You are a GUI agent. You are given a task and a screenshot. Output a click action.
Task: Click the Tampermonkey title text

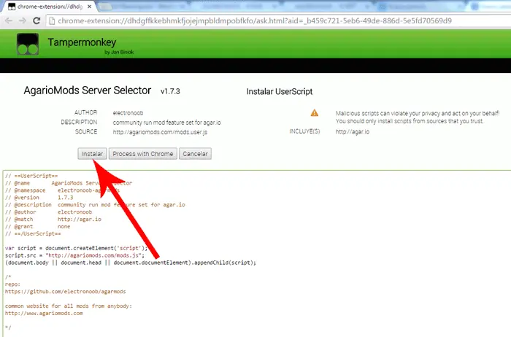(x=82, y=42)
